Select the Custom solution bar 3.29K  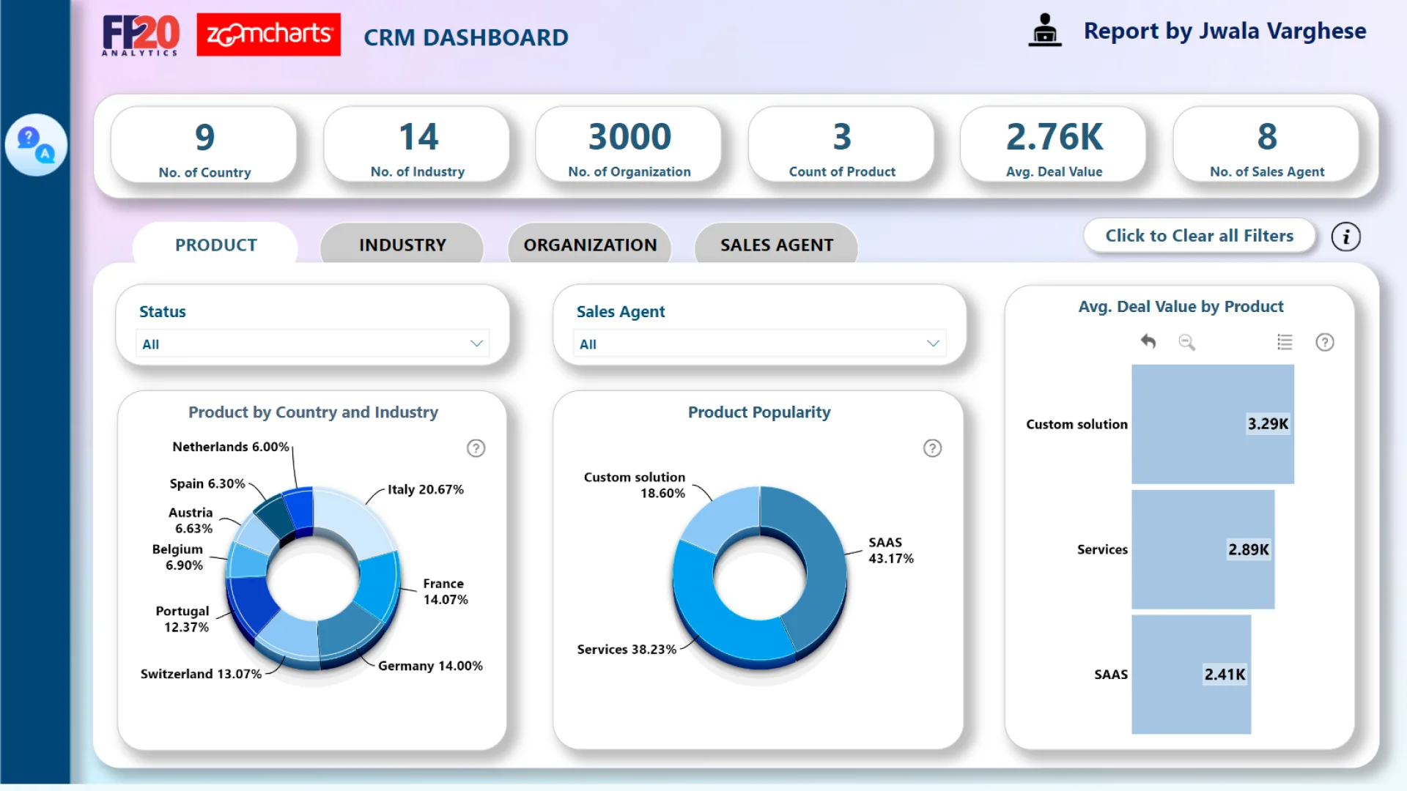(x=1213, y=424)
